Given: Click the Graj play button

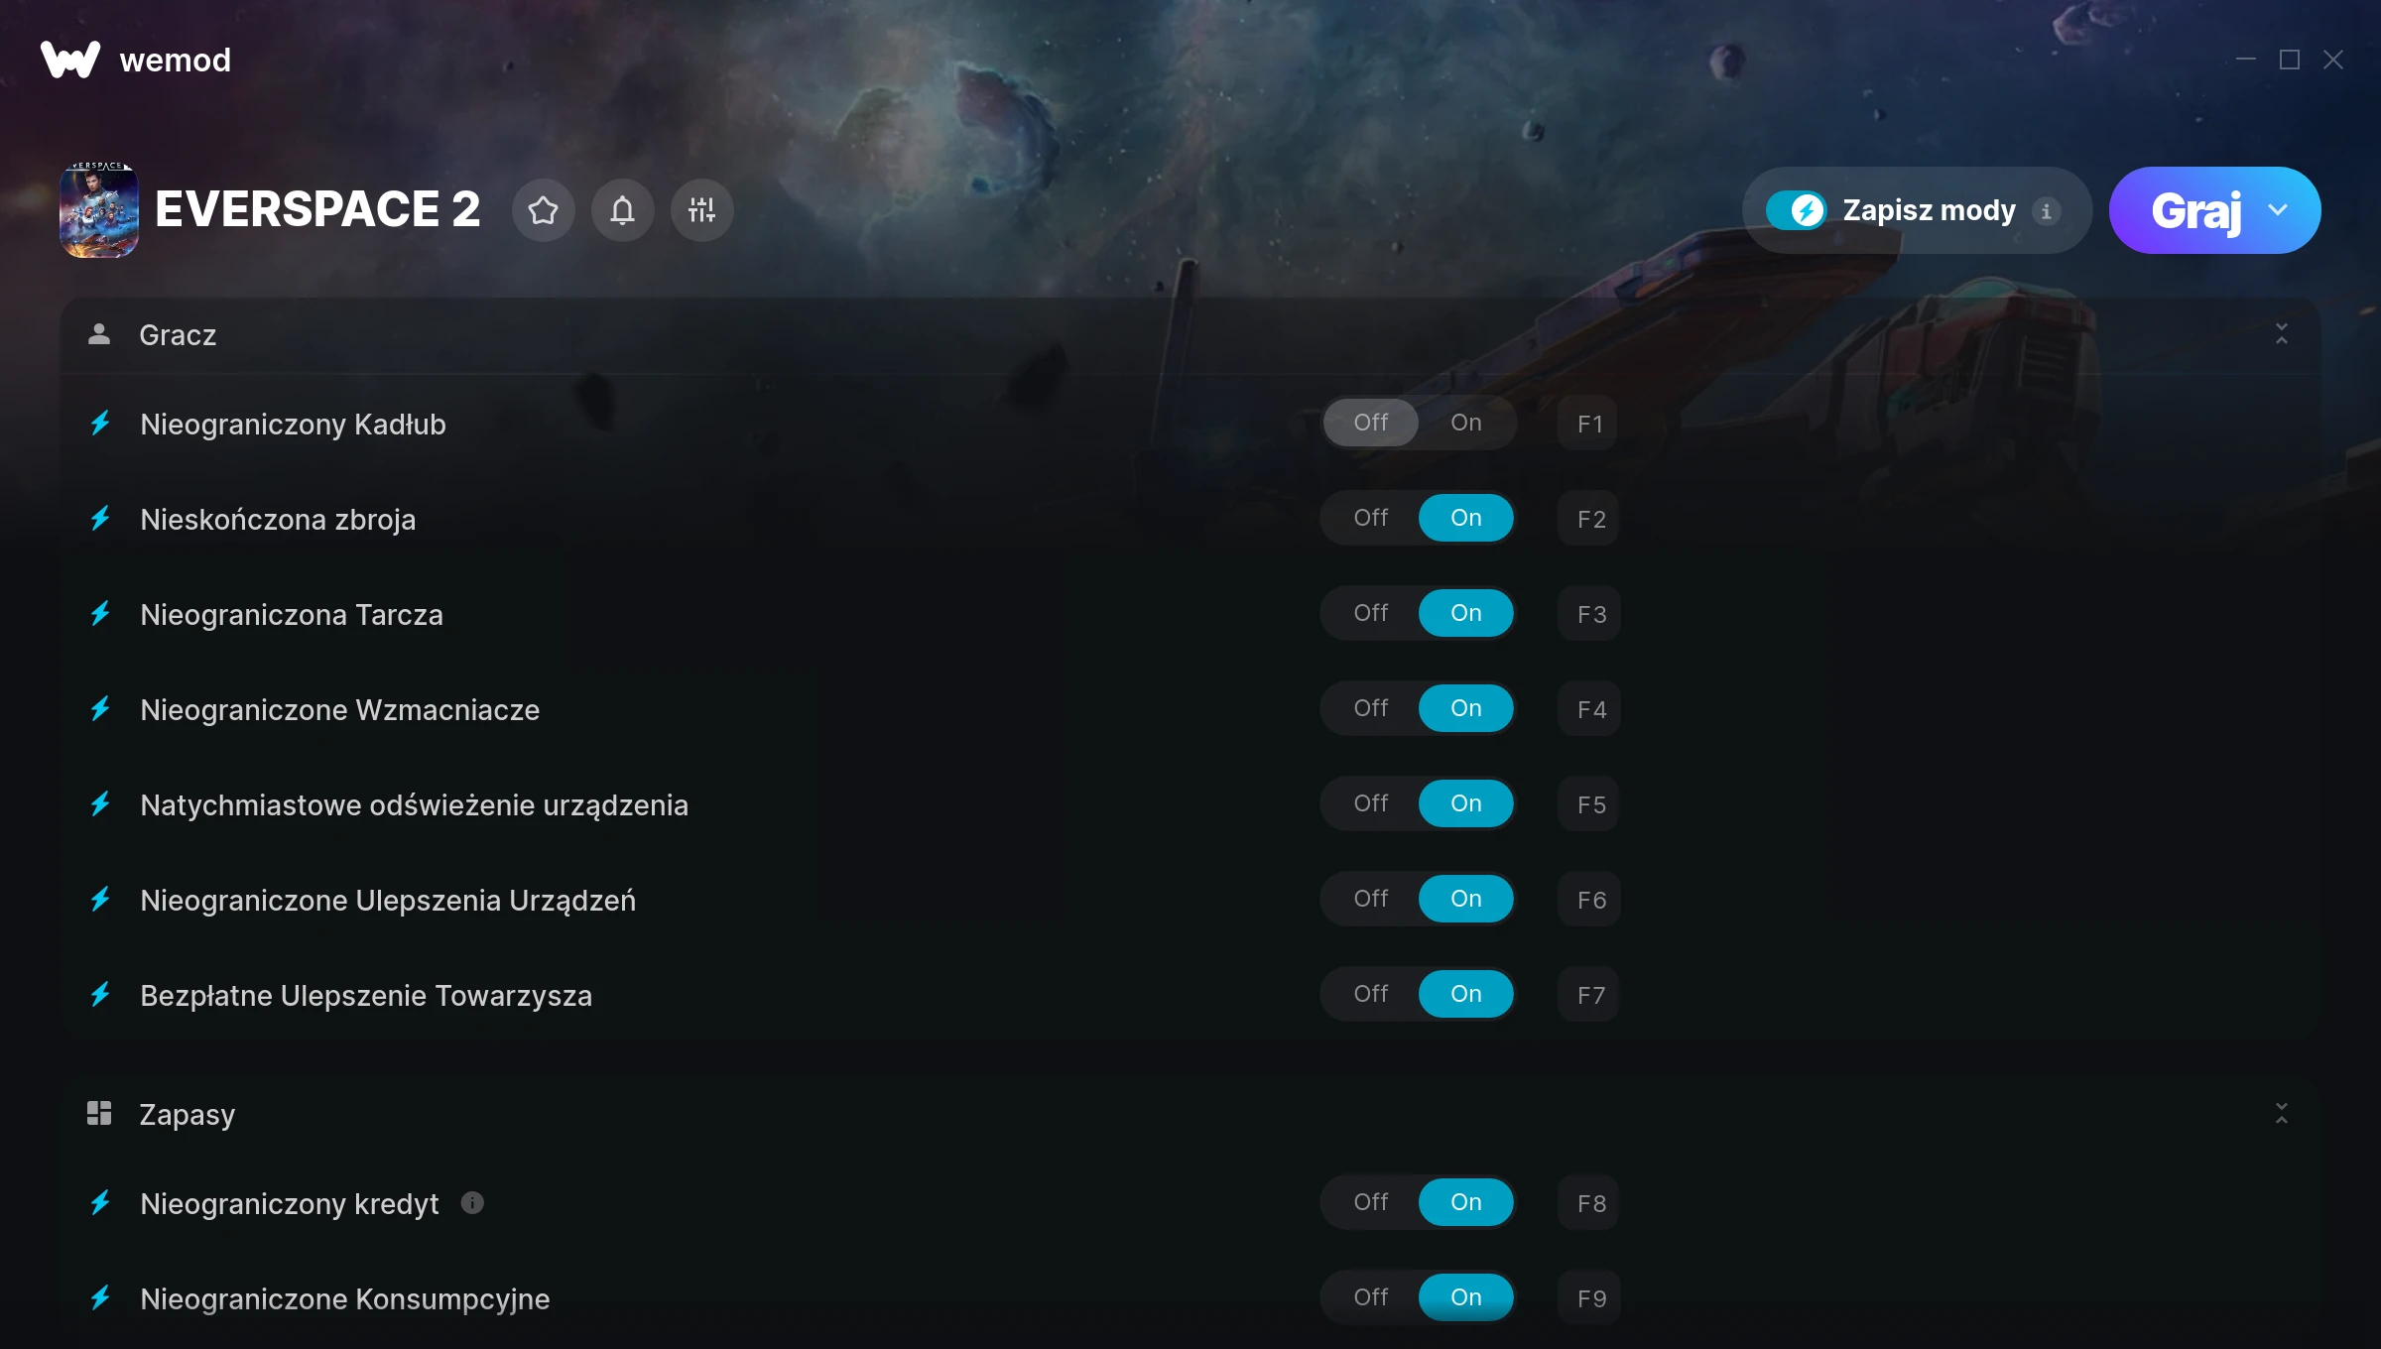Looking at the screenshot, I should click(x=2195, y=210).
